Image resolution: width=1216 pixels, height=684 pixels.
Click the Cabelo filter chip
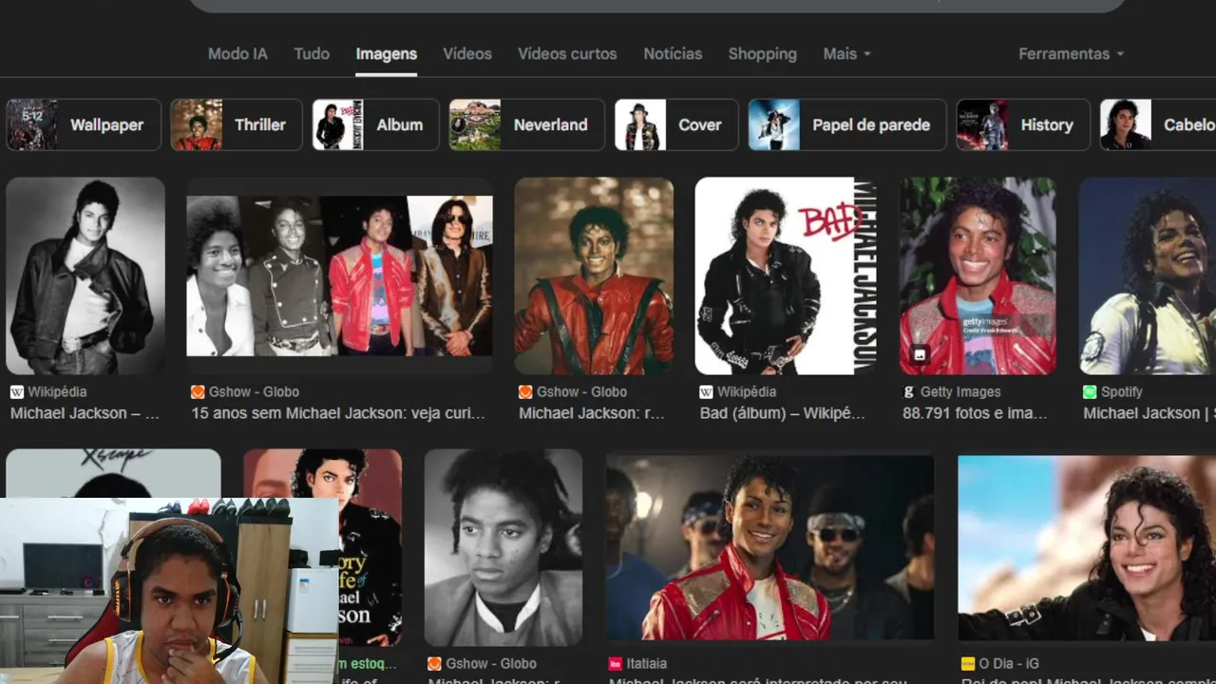(1158, 124)
